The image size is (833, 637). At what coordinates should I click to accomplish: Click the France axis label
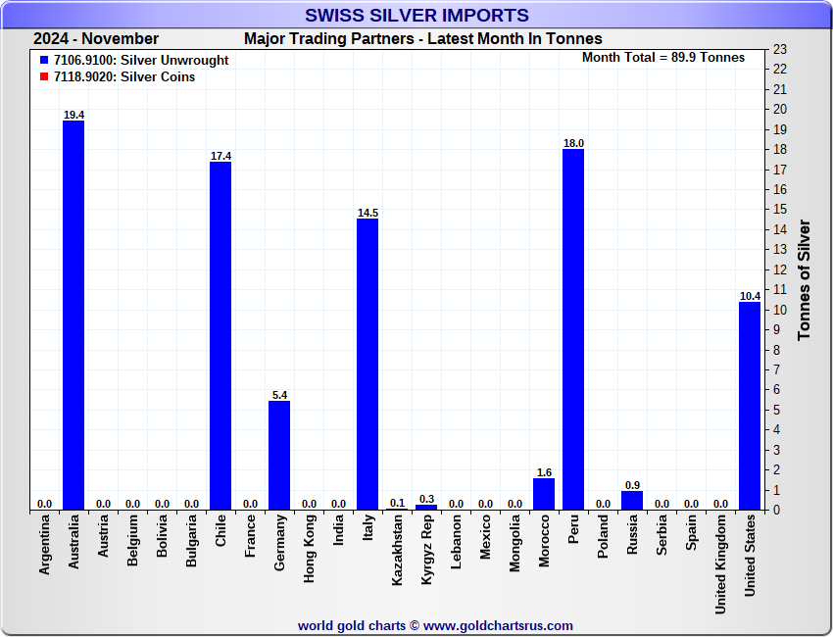click(x=250, y=536)
